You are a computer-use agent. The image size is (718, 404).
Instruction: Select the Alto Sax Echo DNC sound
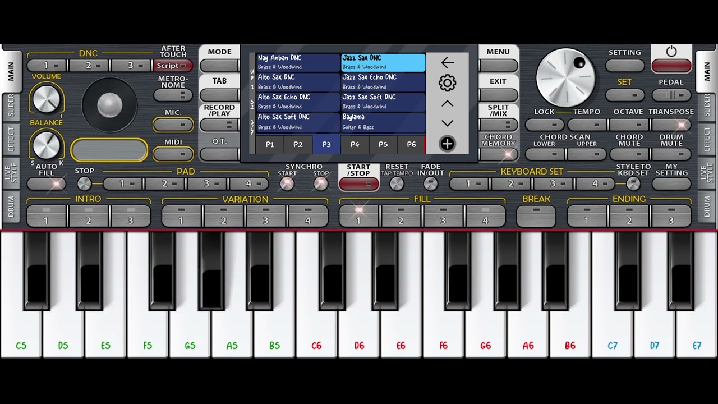click(x=298, y=102)
